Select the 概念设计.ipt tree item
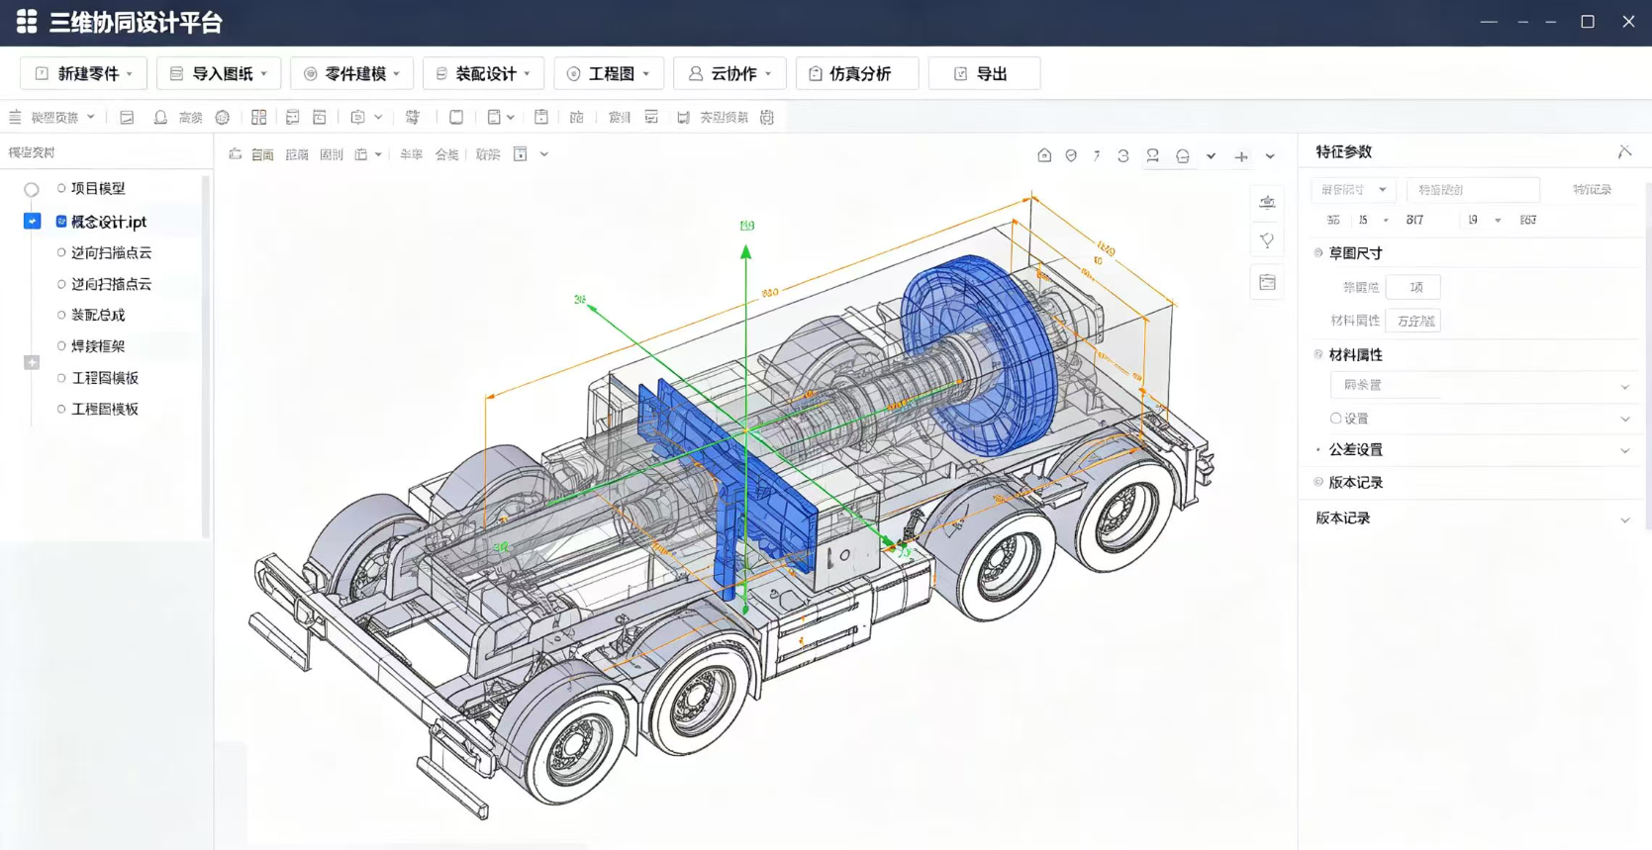 click(x=109, y=222)
